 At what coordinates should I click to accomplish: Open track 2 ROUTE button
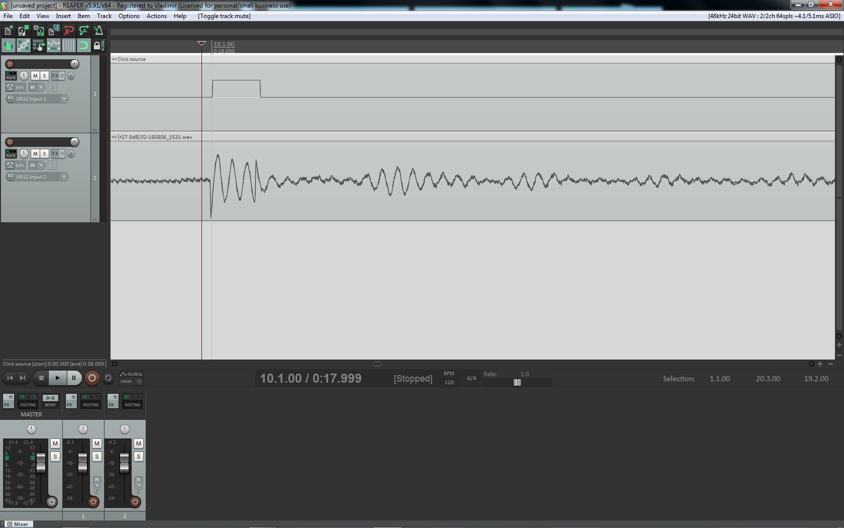(x=11, y=154)
